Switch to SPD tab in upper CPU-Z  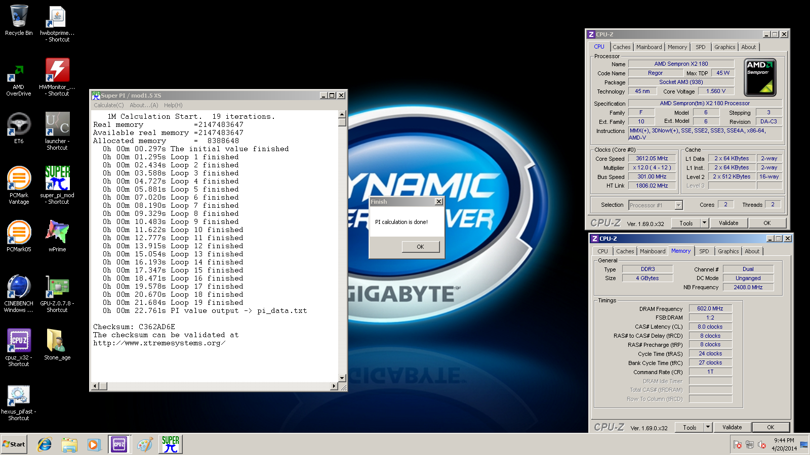coord(701,47)
